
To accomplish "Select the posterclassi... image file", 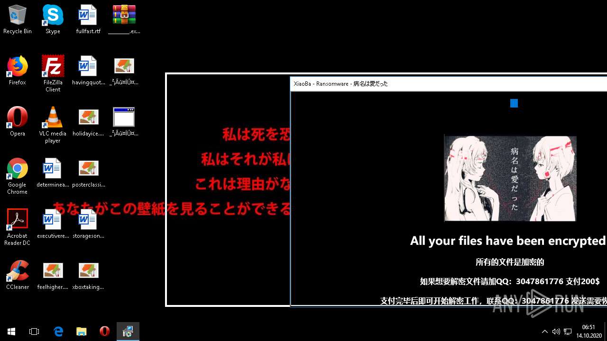I will pyautogui.click(x=88, y=173).
